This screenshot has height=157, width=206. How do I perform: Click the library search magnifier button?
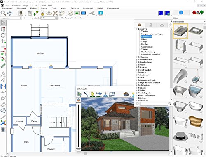pos(170,104)
